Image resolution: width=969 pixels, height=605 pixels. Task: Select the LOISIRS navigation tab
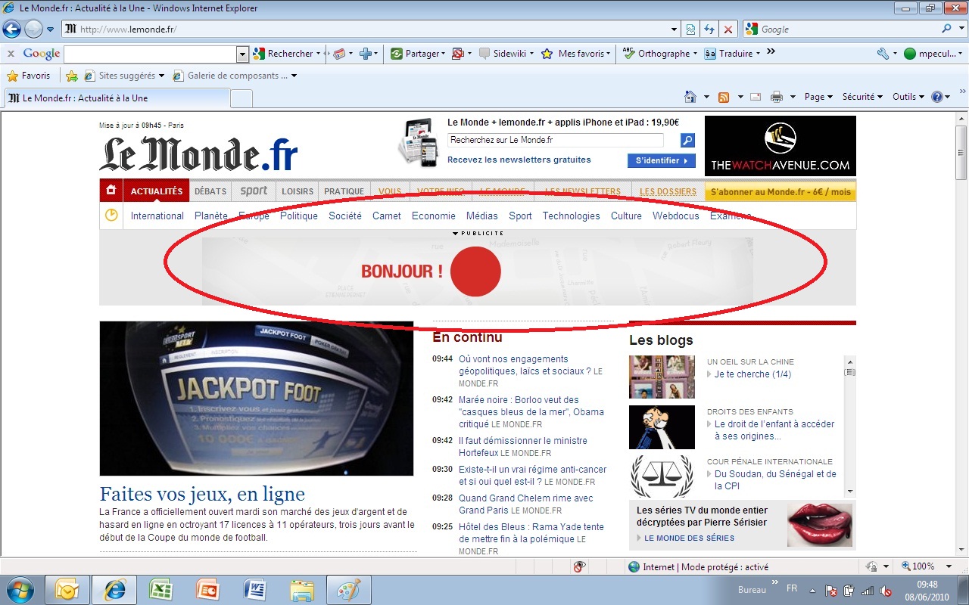[x=298, y=191]
